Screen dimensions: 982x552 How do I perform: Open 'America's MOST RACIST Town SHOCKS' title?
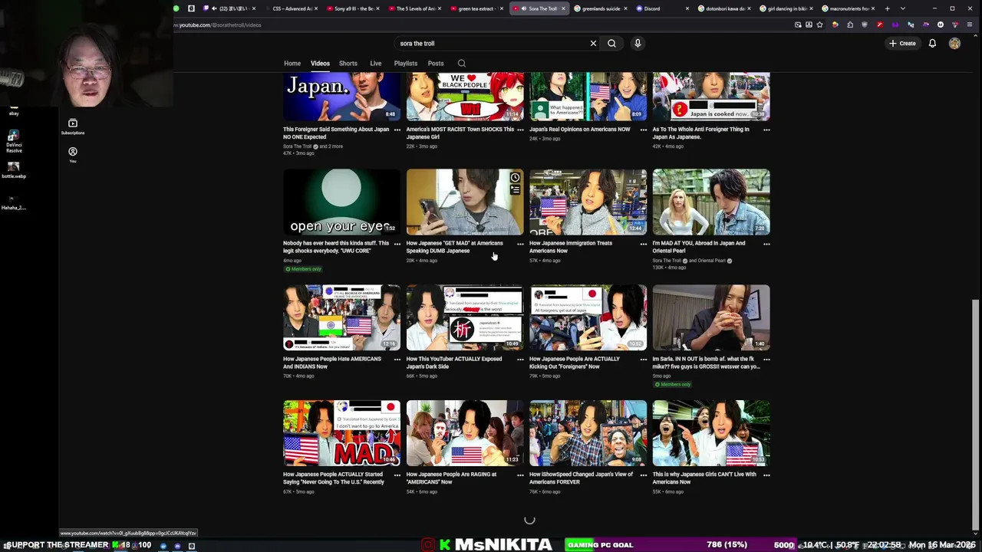click(x=460, y=133)
